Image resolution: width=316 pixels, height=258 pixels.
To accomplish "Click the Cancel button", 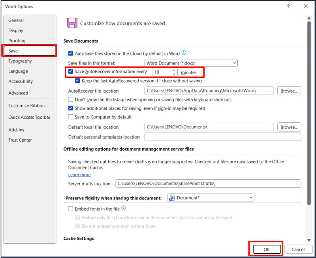I will [298, 250].
